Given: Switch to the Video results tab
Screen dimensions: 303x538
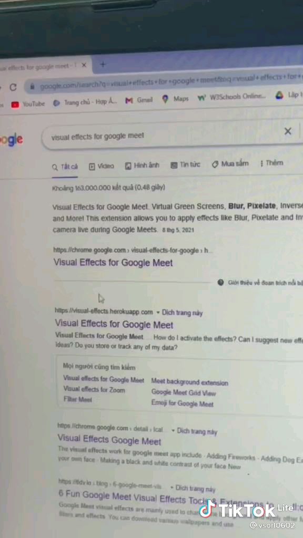Looking at the screenshot, I should [102, 166].
